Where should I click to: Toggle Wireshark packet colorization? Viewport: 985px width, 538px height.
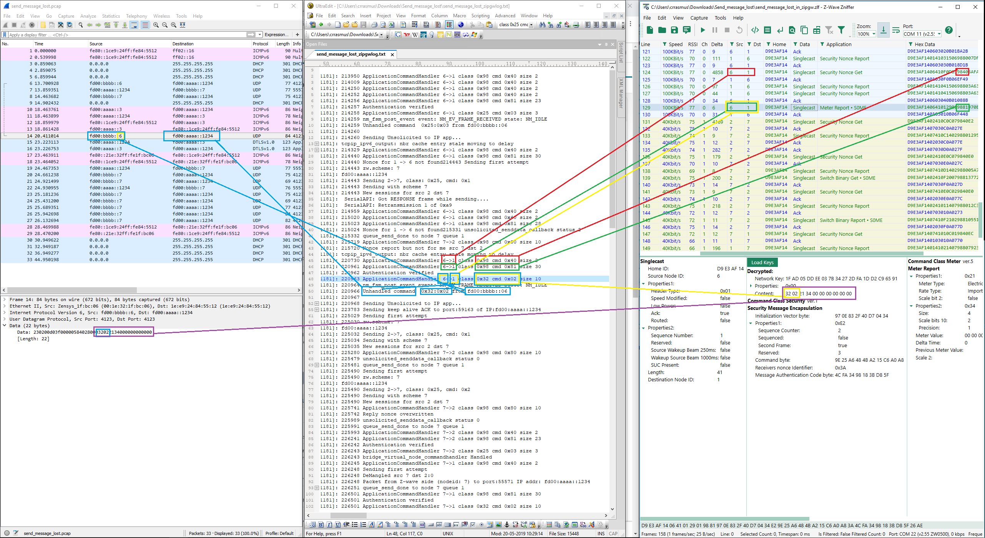click(x=145, y=25)
